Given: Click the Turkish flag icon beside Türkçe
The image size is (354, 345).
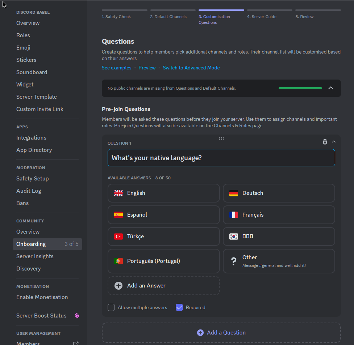Looking at the screenshot, I should click(118, 237).
